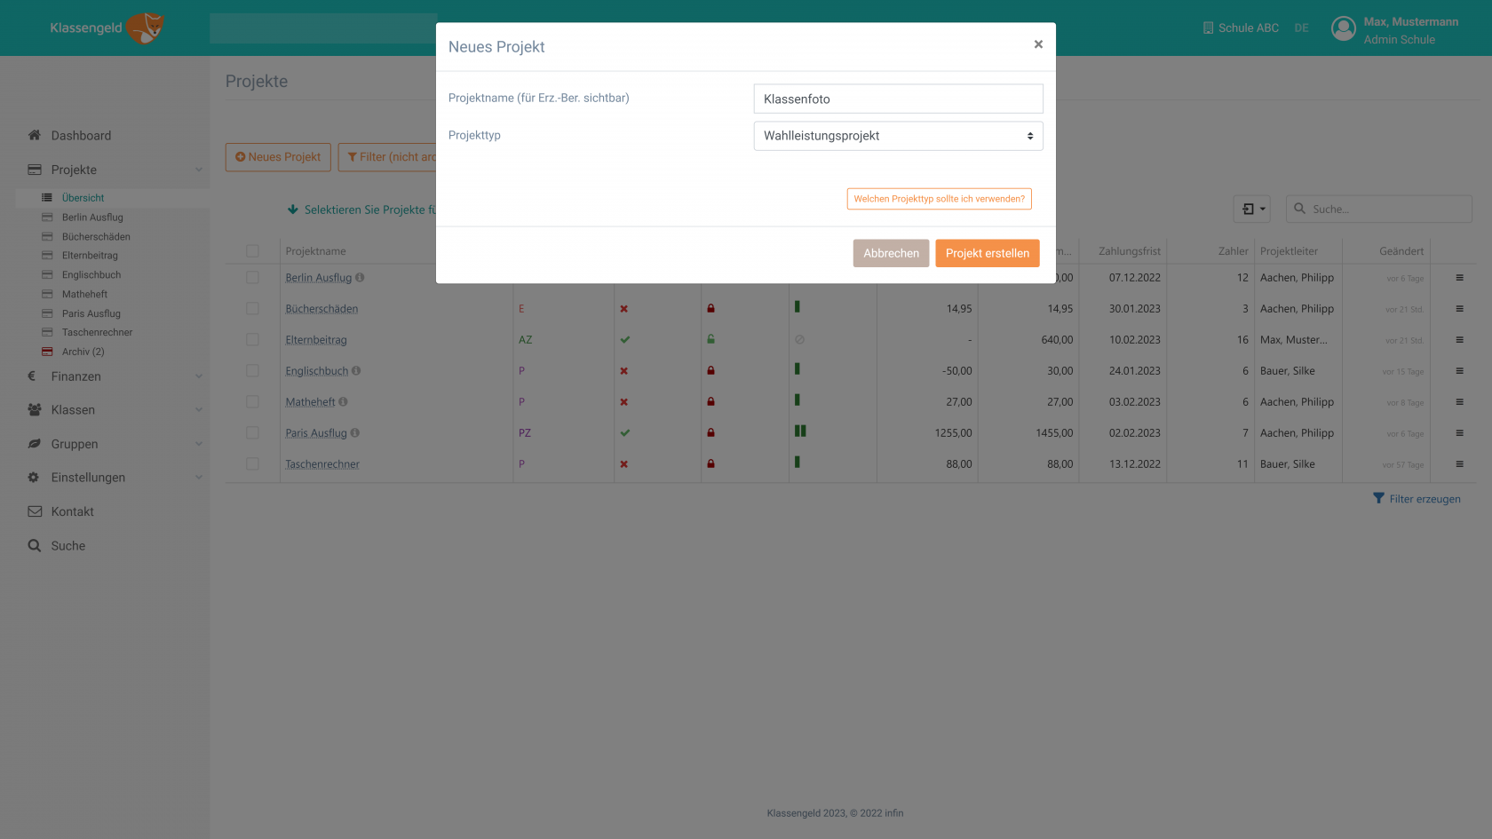Toggle checkbox for Taschenrechner row
The height and width of the screenshot is (839, 1492).
pyautogui.click(x=253, y=464)
